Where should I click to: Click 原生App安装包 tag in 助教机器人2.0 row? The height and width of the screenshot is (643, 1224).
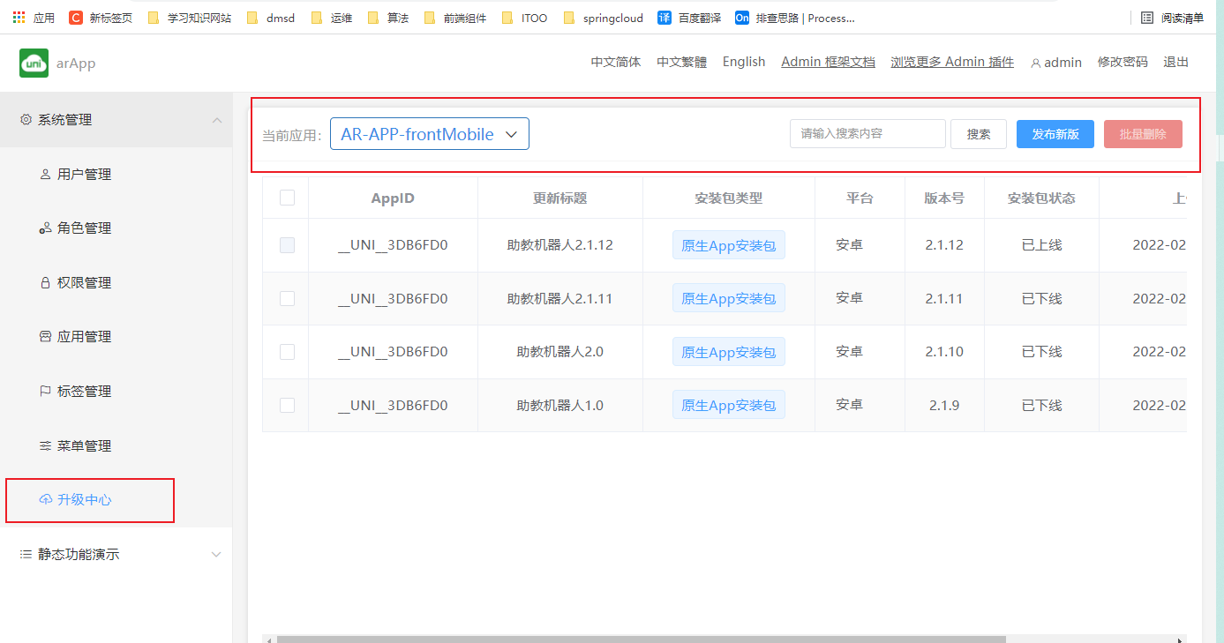pos(729,352)
